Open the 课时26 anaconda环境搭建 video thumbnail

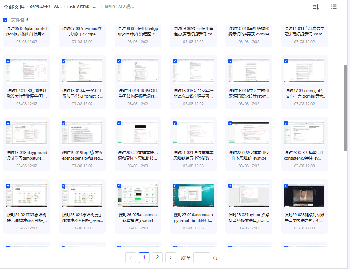coord(137,195)
